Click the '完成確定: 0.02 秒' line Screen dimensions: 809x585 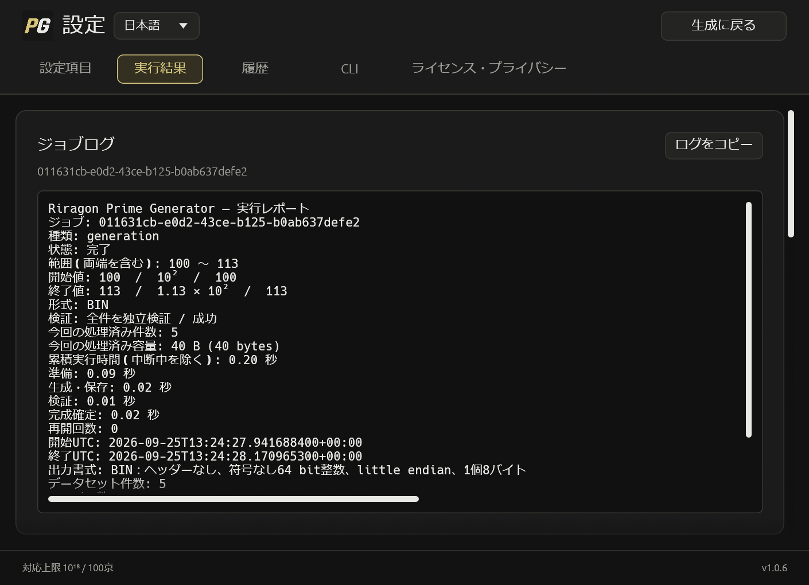click(x=104, y=415)
